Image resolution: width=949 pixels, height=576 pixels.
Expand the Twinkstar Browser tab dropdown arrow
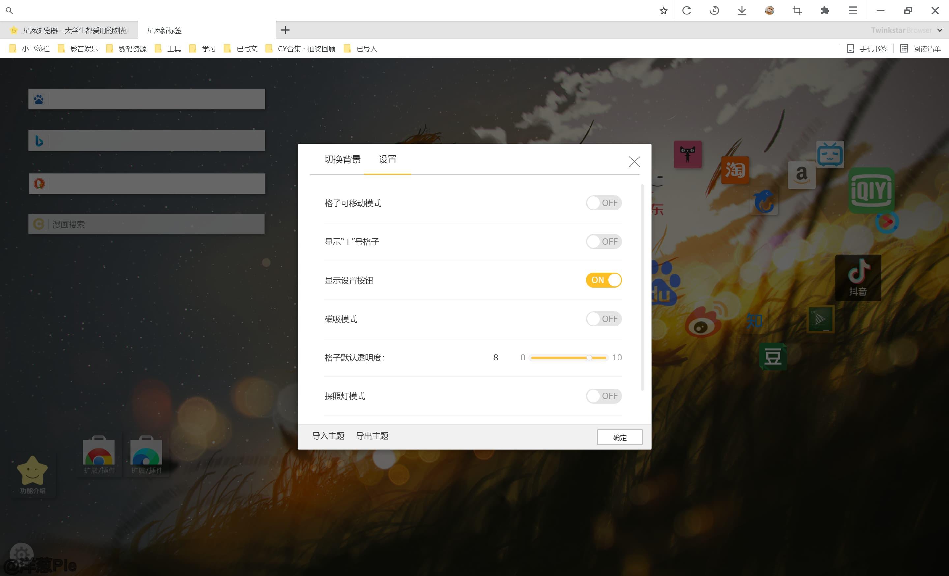click(x=940, y=30)
